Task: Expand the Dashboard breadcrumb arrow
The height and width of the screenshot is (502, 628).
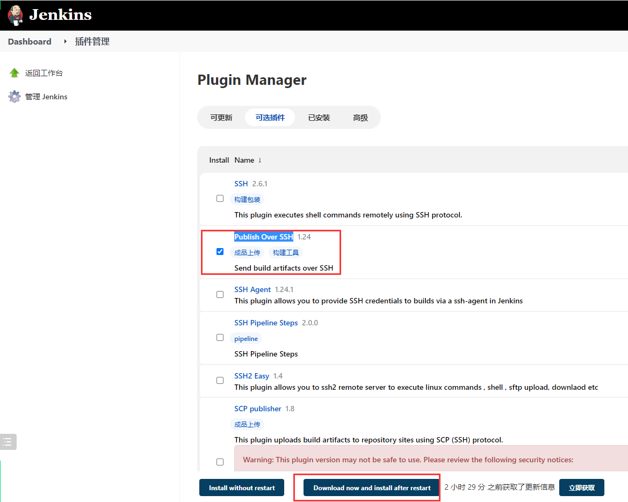Action: [65, 42]
